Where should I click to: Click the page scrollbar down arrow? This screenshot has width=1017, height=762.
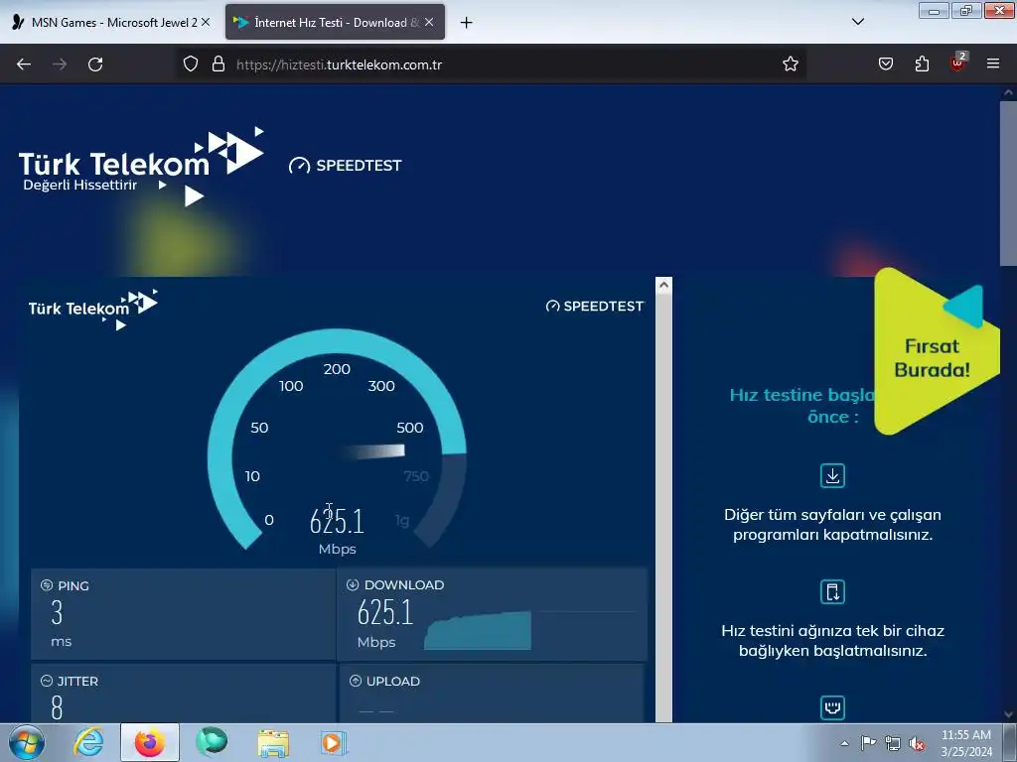pyautogui.click(x=1008, y=714)
